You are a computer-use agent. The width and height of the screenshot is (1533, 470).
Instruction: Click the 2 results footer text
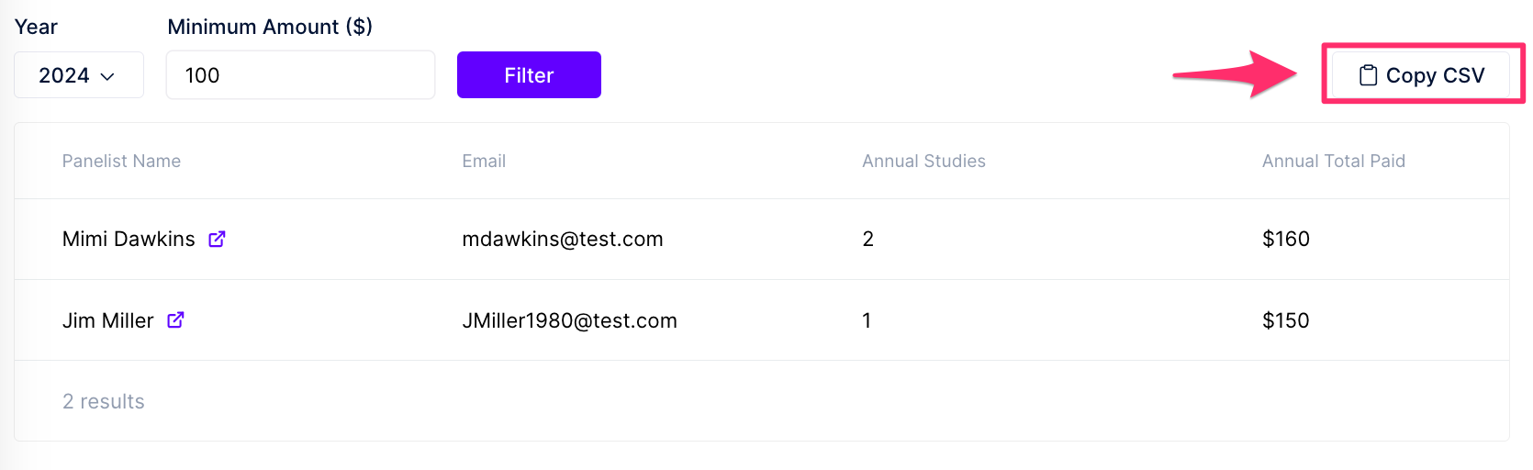pyautogui.click(x=104, y=401)
